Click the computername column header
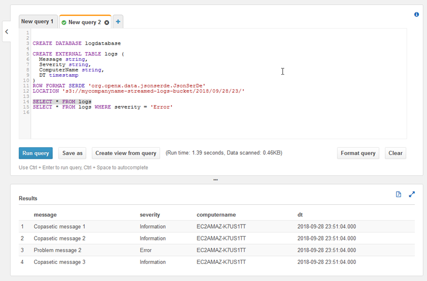The image size is (427, 281). tap(216, 215)
